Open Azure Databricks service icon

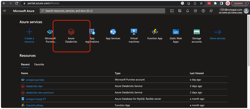click(x=71, y=32)
